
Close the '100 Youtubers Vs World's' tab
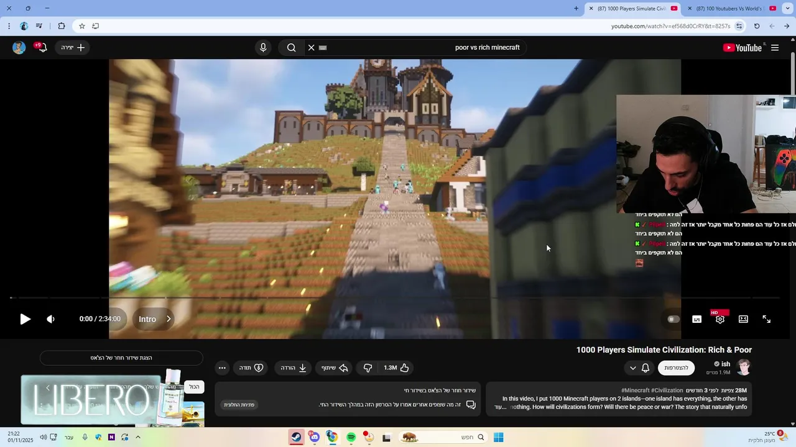pos(690,9)
